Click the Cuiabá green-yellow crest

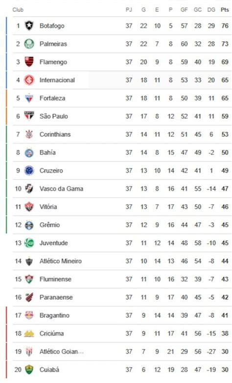pos(29,369)
